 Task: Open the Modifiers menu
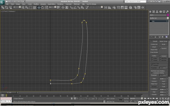(x=36, y=4)
